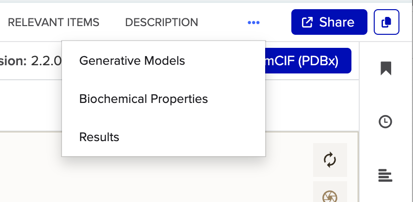
Task: Click the external-link arrow in the Share button
Action: coord(307,22)
